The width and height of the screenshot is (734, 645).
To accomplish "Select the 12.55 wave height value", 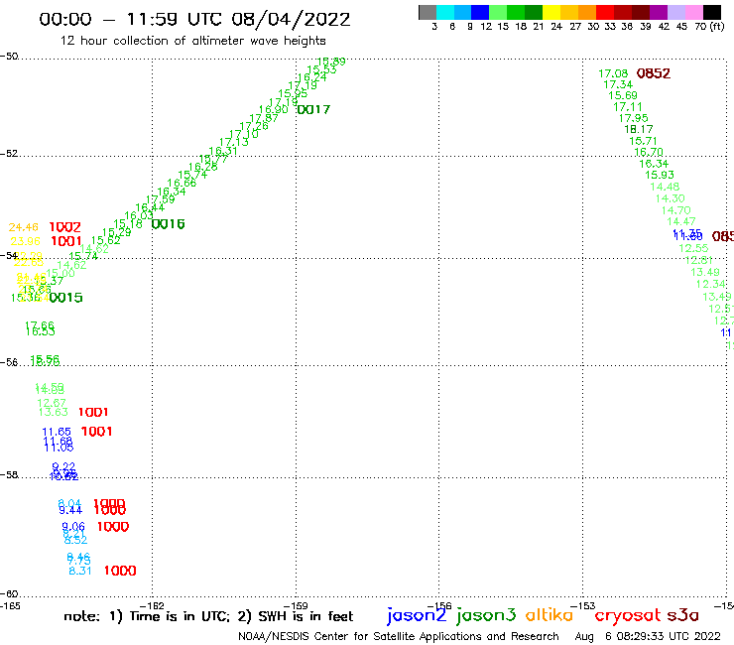I will (693, 248).
